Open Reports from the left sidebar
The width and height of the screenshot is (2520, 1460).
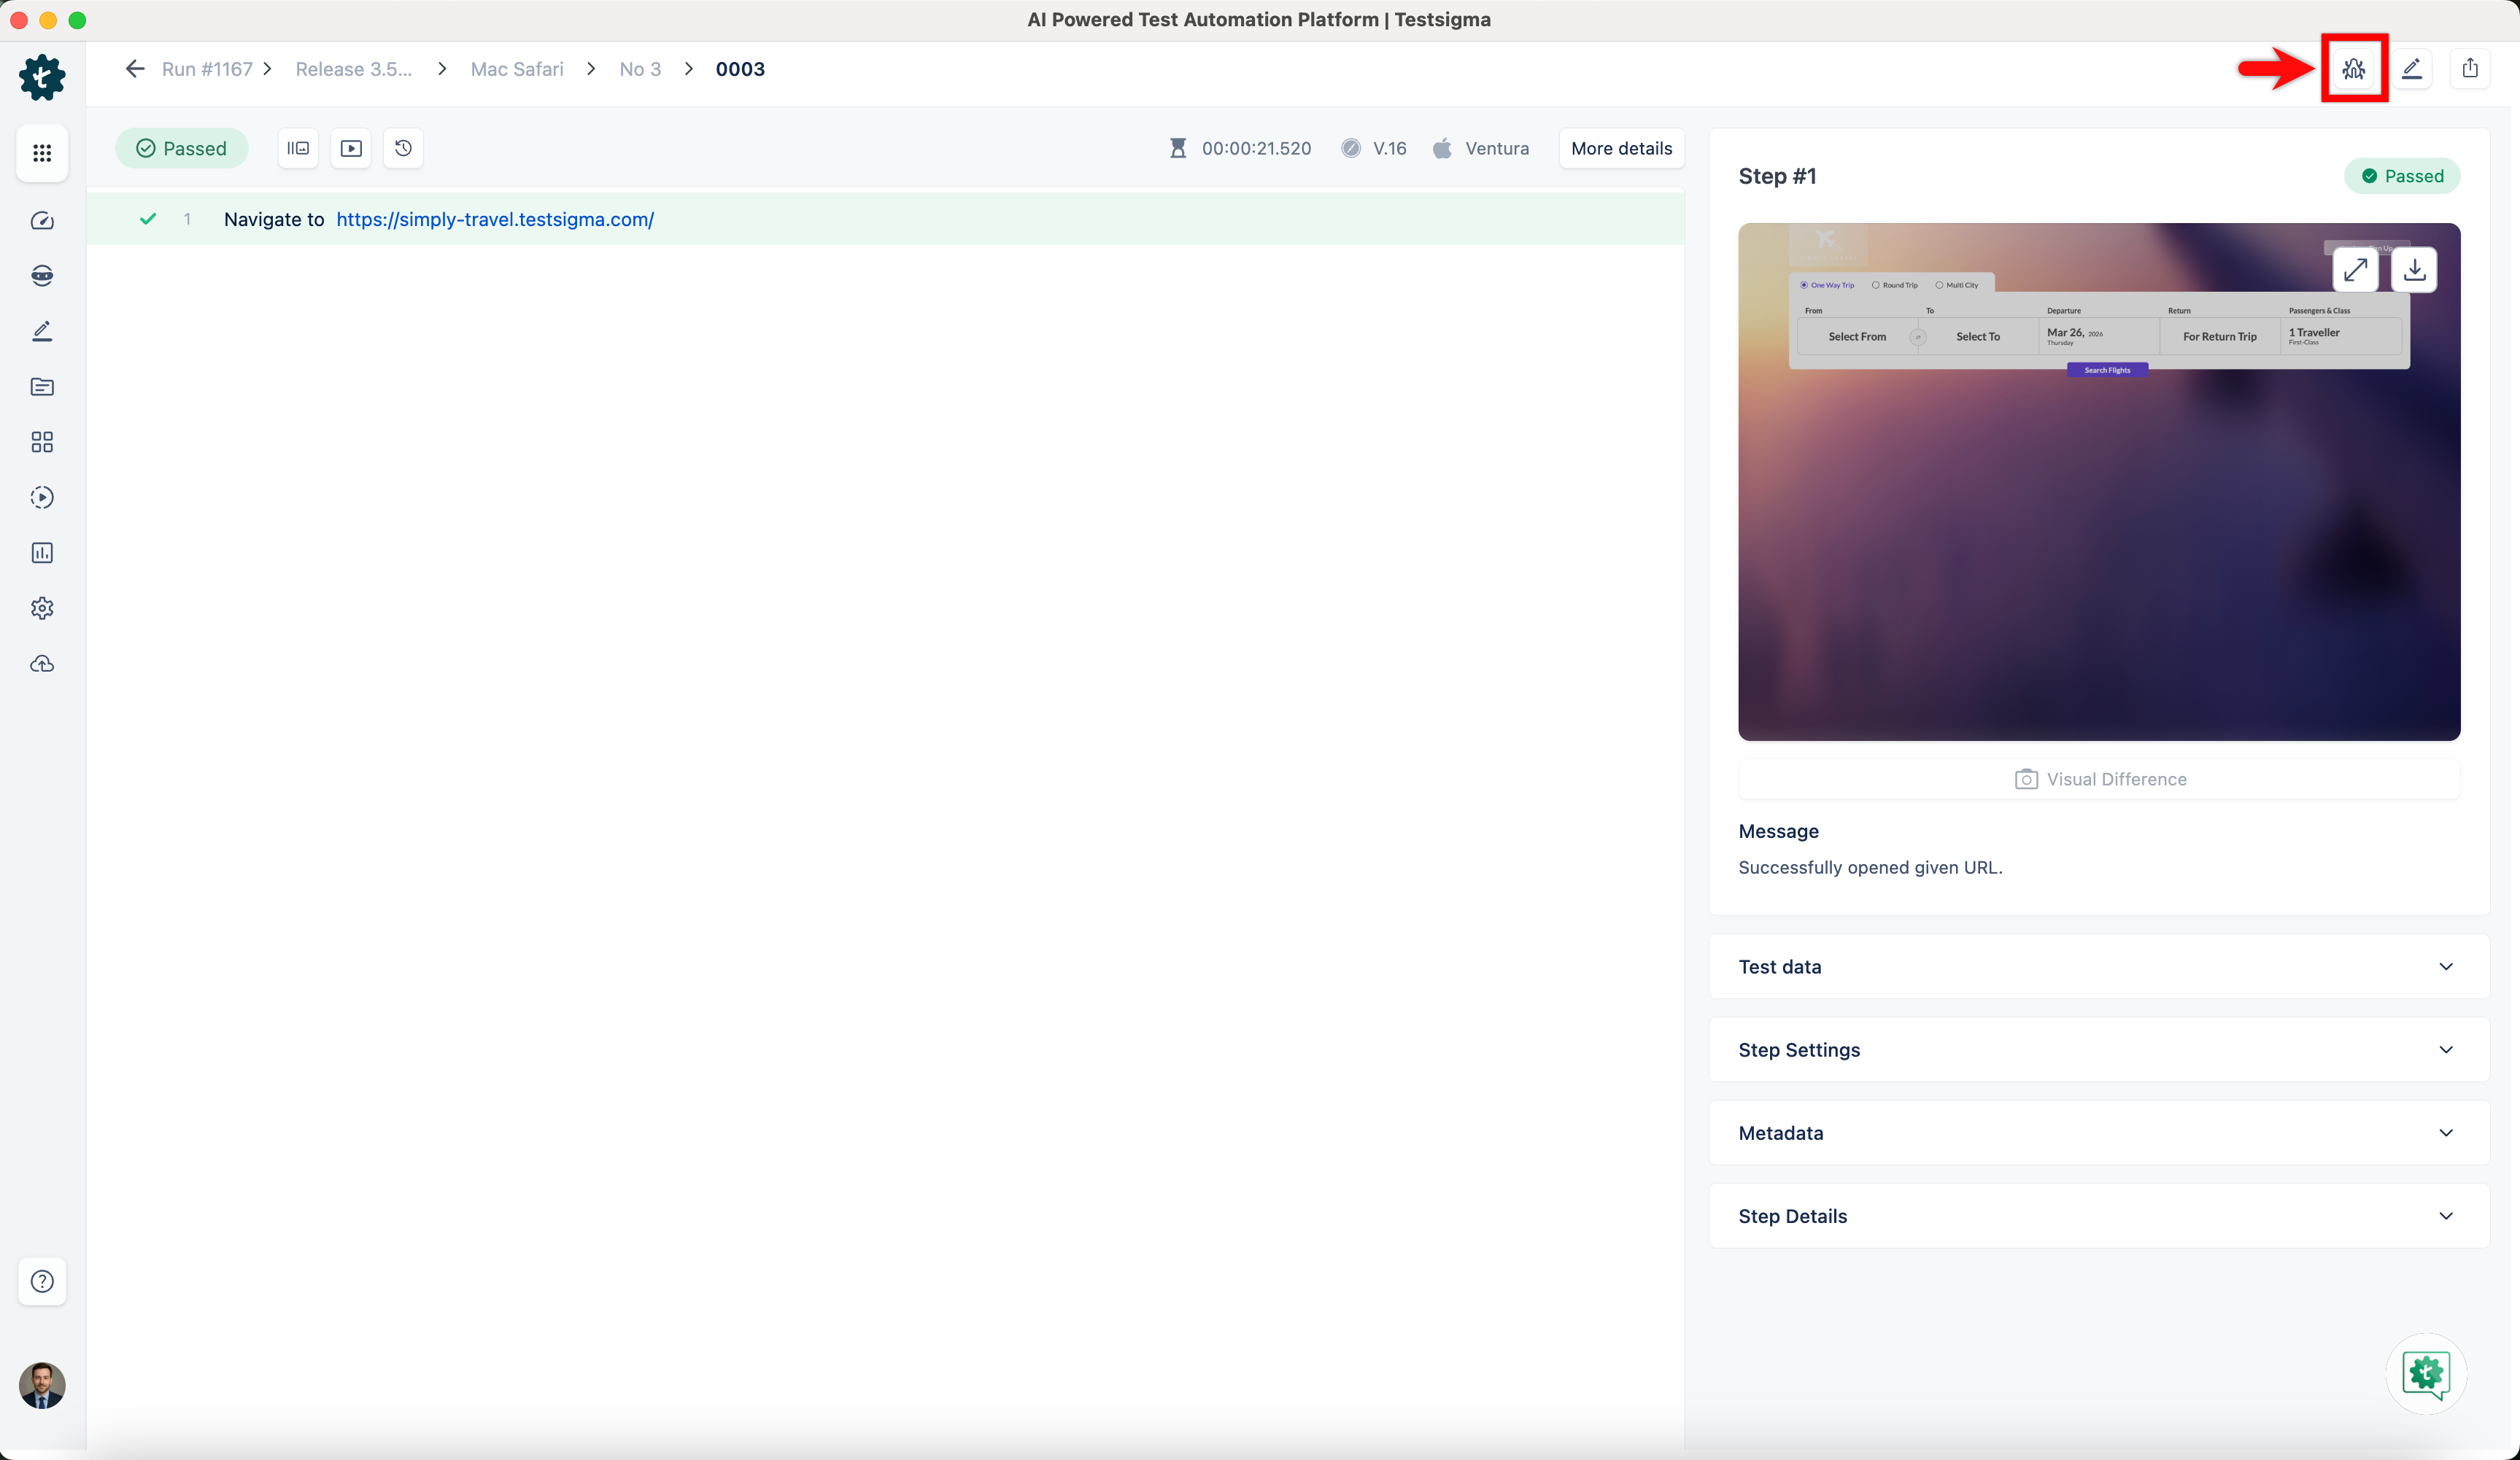(42, 553)
